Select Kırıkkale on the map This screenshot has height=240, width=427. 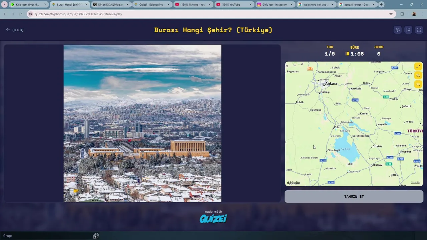coord(356,89)
